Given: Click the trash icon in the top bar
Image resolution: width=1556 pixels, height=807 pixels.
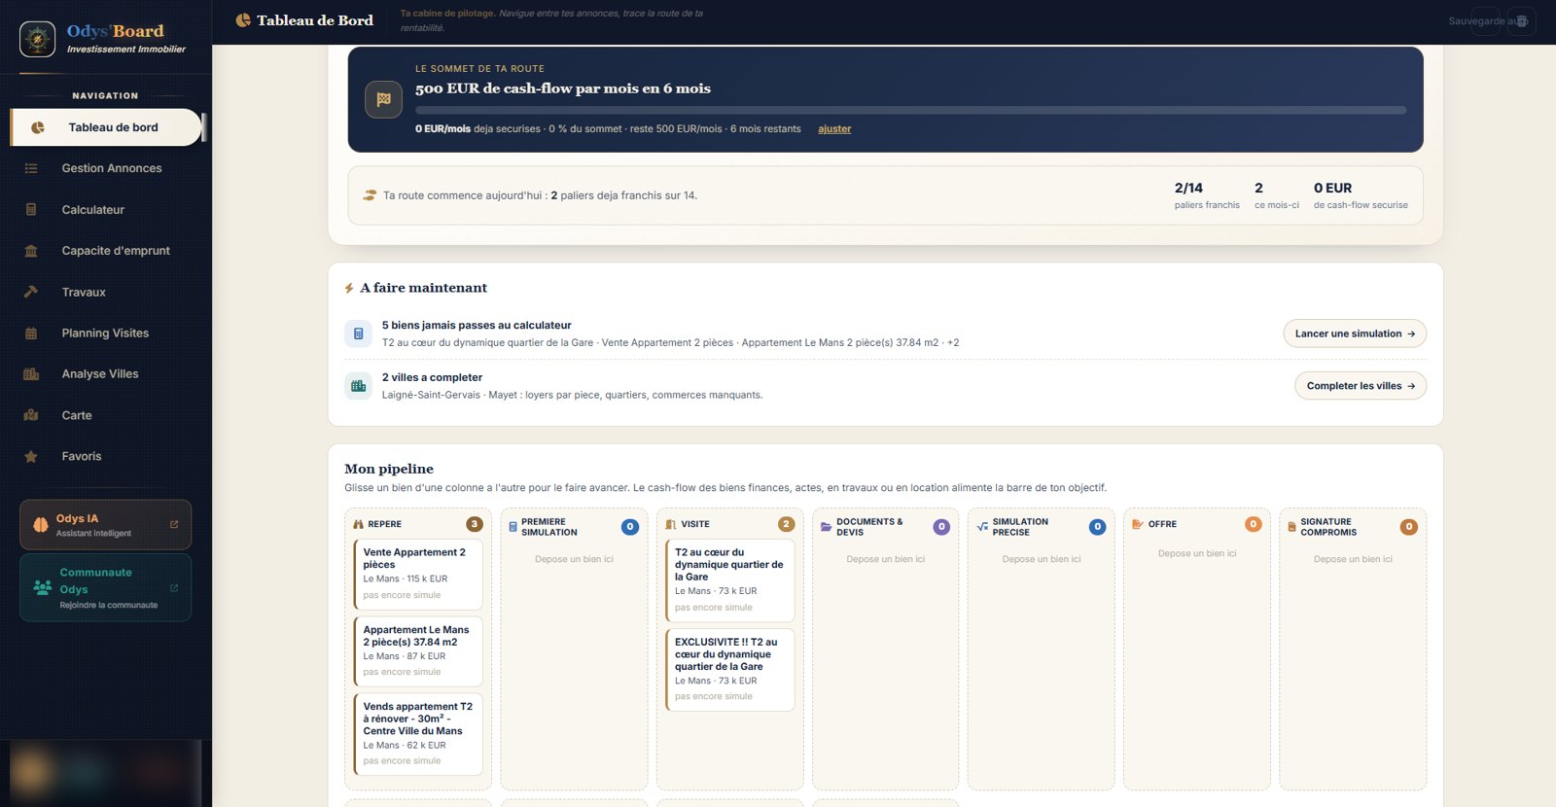Looking at the screenshot, I should tap(1522, 21).
